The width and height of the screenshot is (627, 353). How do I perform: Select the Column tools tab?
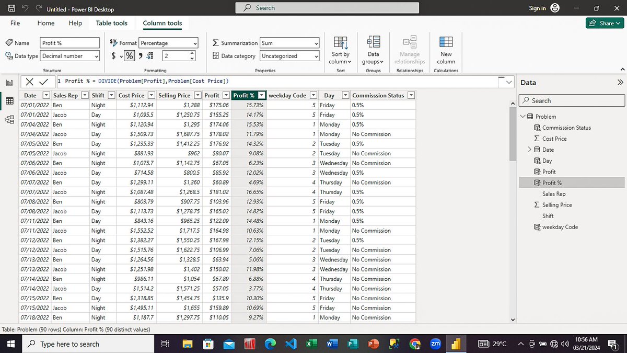[162, 23]
